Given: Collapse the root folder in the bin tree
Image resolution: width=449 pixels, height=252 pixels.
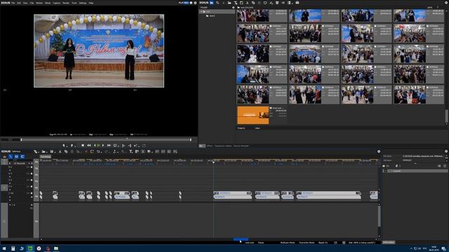Looking at the screenshot, I should tap(201, 12).
